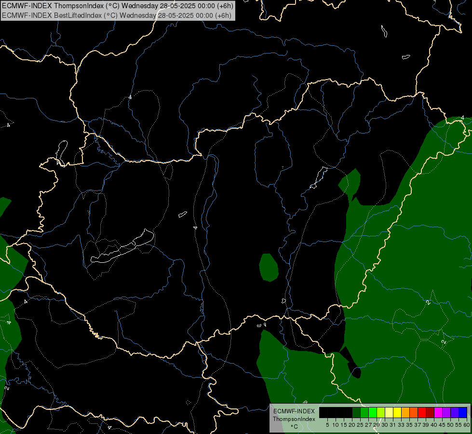472x434 pixels.
Task: Click the legend label 'ECMWF-INDEX'
Action: pos(294,411)
